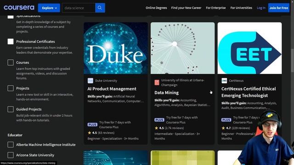
Task: Click the (63 reviews) text
Action: [x=106, y=132]
